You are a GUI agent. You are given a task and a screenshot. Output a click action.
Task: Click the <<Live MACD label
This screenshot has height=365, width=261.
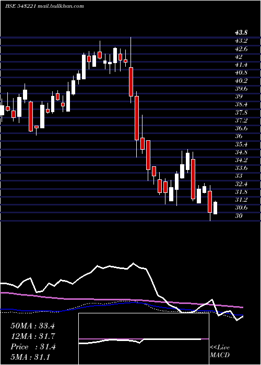[x=220, y=351]
